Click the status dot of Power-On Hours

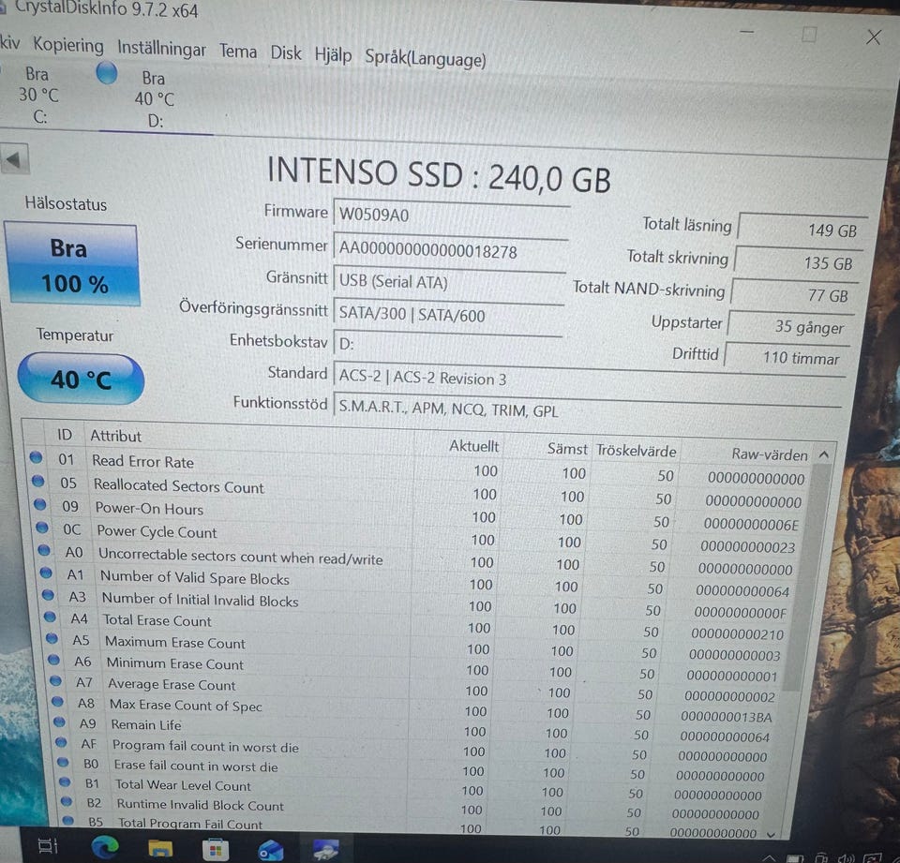39,504
